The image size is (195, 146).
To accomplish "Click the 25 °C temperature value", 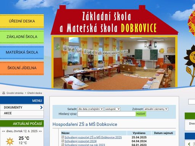I will pos(24,138).
